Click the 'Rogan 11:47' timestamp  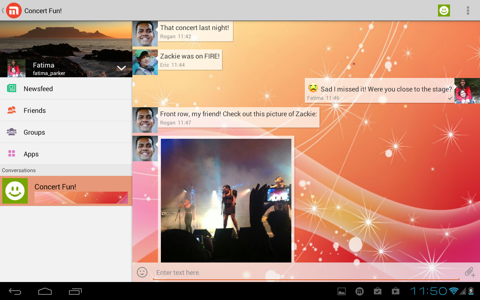pos(175,123)
